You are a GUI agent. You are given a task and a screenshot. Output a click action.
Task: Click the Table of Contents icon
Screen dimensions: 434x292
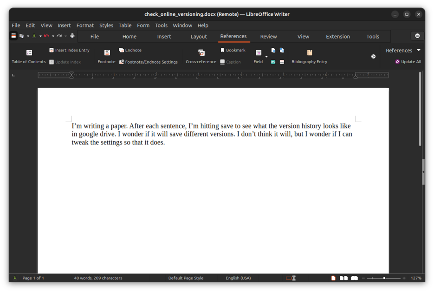(x=29, y=52)
